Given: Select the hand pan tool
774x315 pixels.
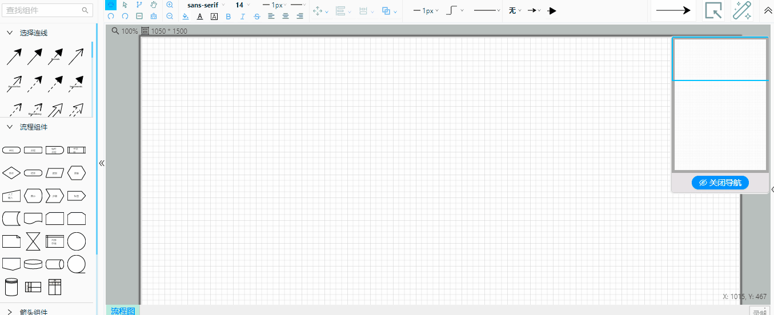Looking at the screenshot, I should point(154,5).
